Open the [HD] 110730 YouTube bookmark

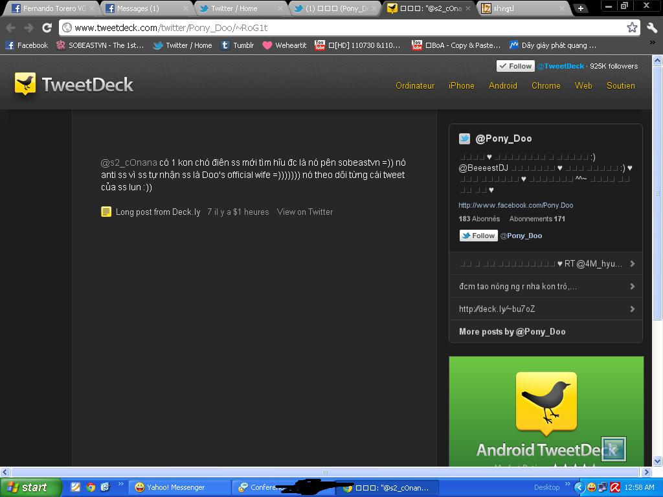click(x=357, y=45)
